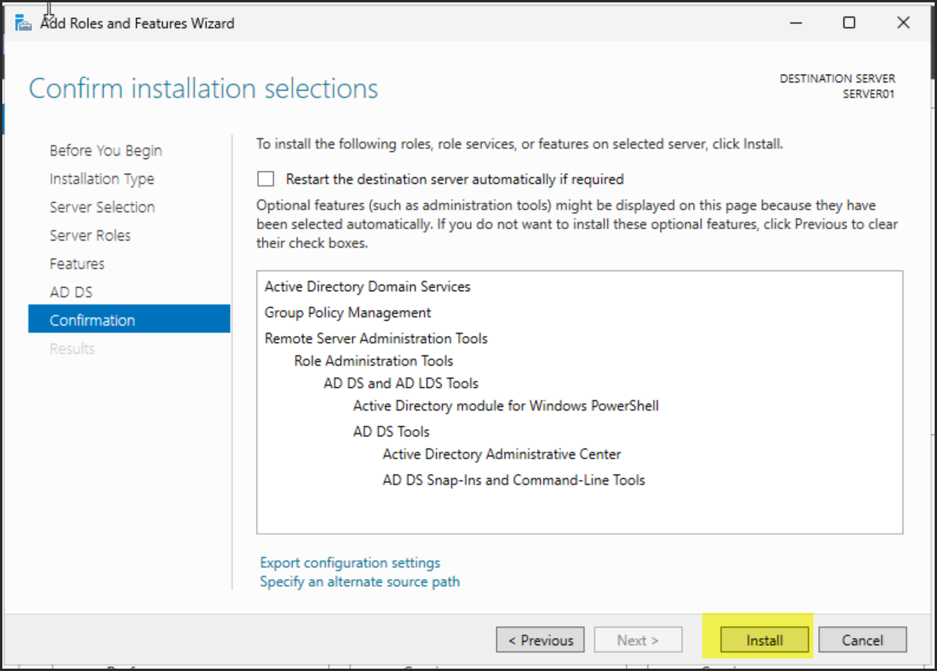Select Before You Begin wizard step
Screen dimensions: 937x671
(106, 150)
